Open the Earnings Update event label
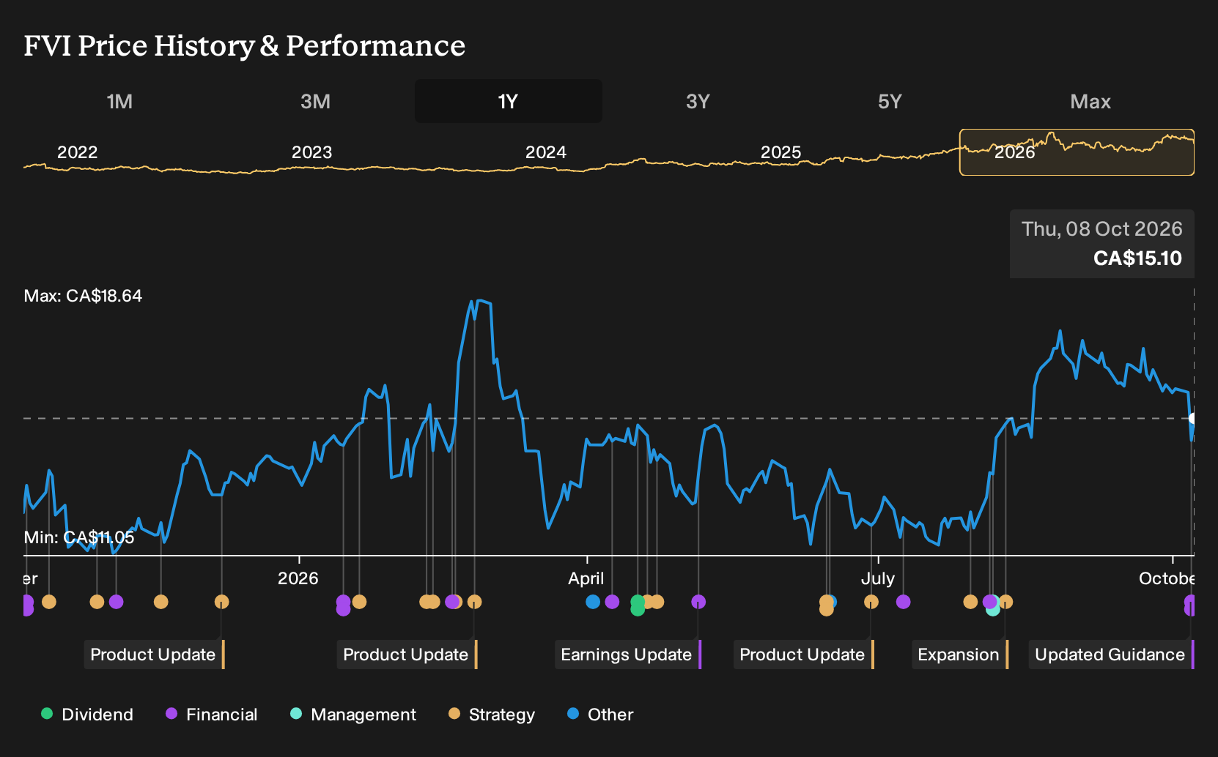 pyautogui.click(x=628, y=655)
